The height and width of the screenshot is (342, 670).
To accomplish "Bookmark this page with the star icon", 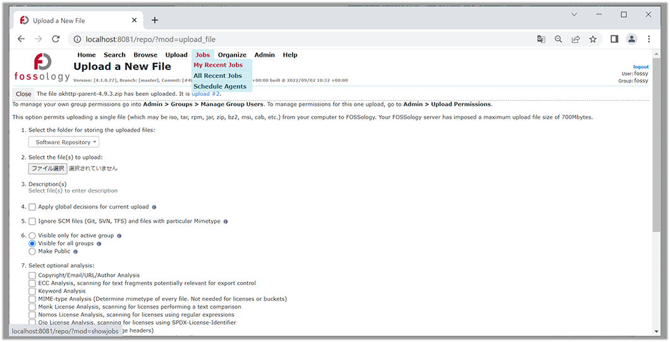I will pos(593,39).
